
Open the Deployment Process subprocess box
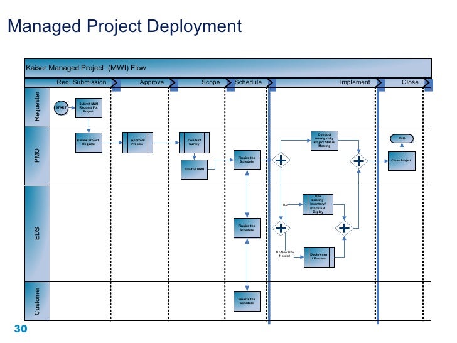(x=319, y=257)
